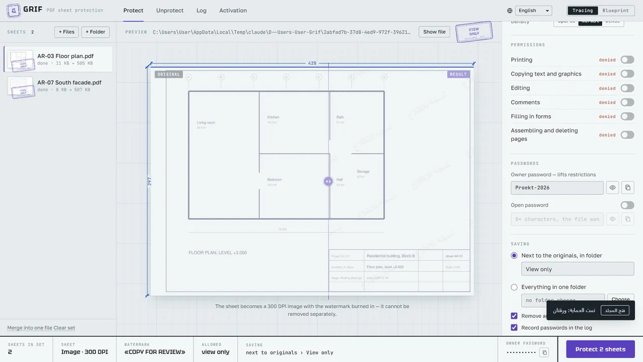Open the English language dropdown
The image size is (643, 362).
(533, 11)
